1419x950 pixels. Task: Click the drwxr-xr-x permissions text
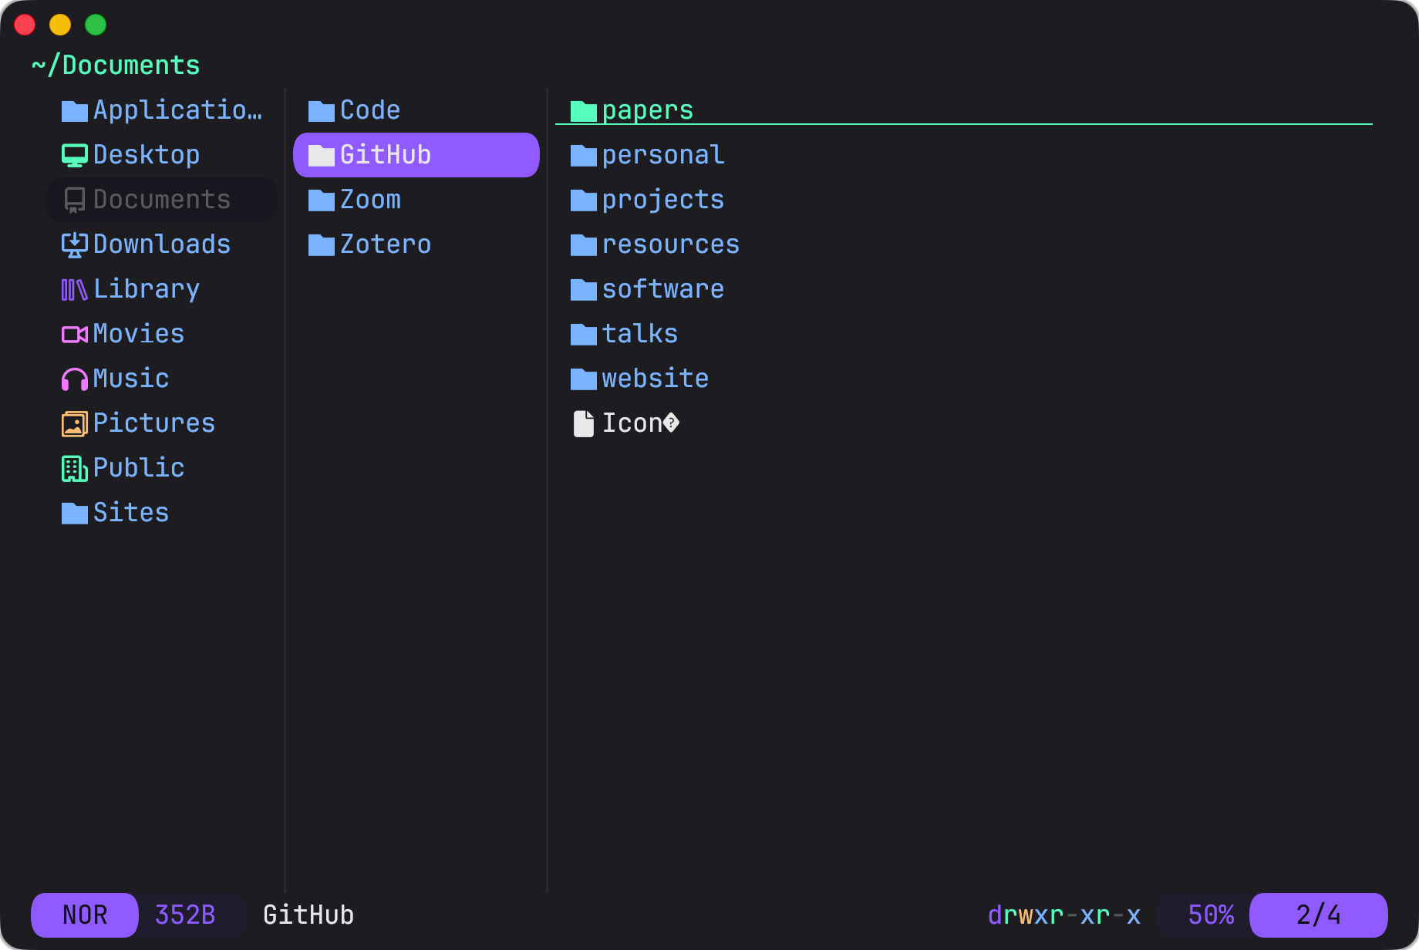point(1063,915)
